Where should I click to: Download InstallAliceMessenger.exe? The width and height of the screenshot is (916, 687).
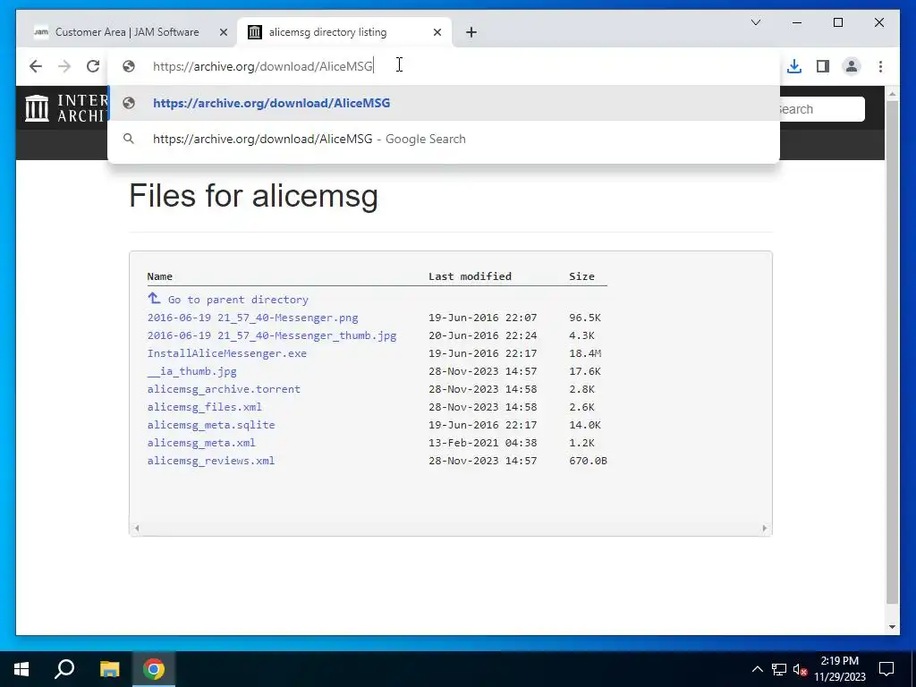[226, 353]
